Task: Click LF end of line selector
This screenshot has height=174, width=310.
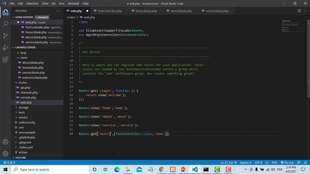Action: (x=267, y=162)
